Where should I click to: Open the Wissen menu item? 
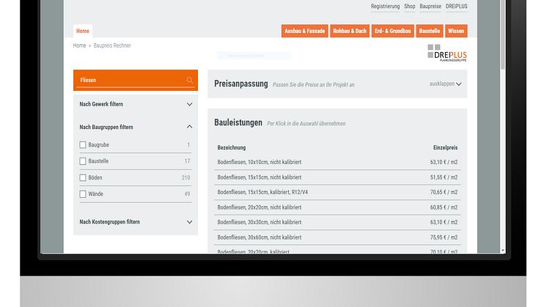coord(455,32)
